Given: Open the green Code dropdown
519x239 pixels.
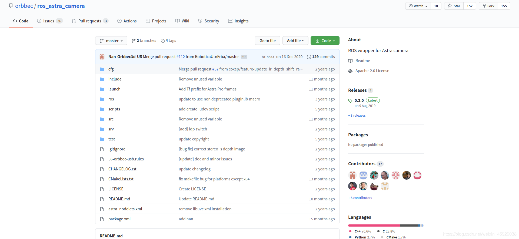Looking at the screenshot, I should tap(325, 41).
